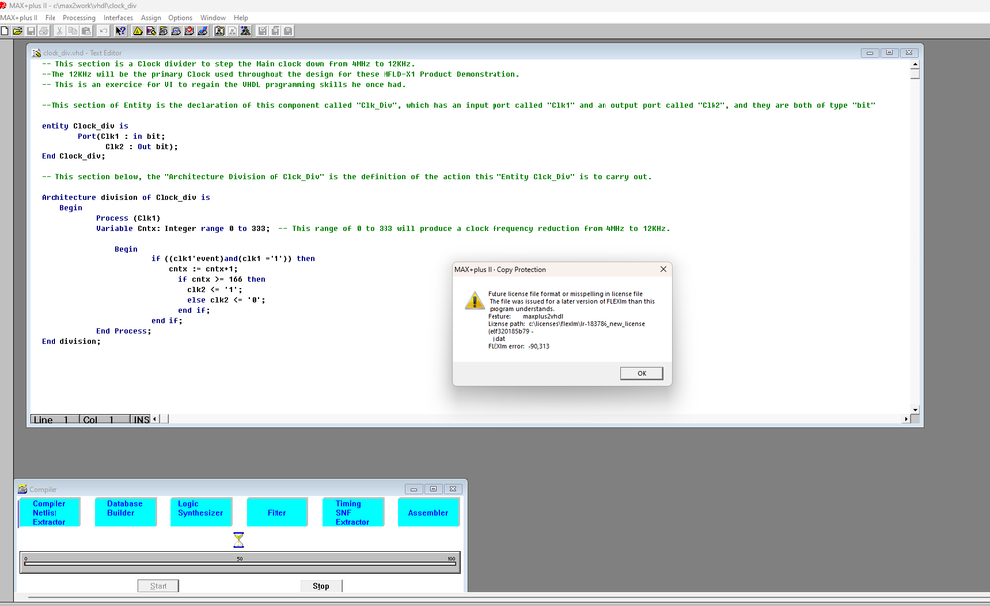Click the Project Name toolbar icon
This screenshot has height=606, width=990.
pyautogui.click(x=220, y=31)
